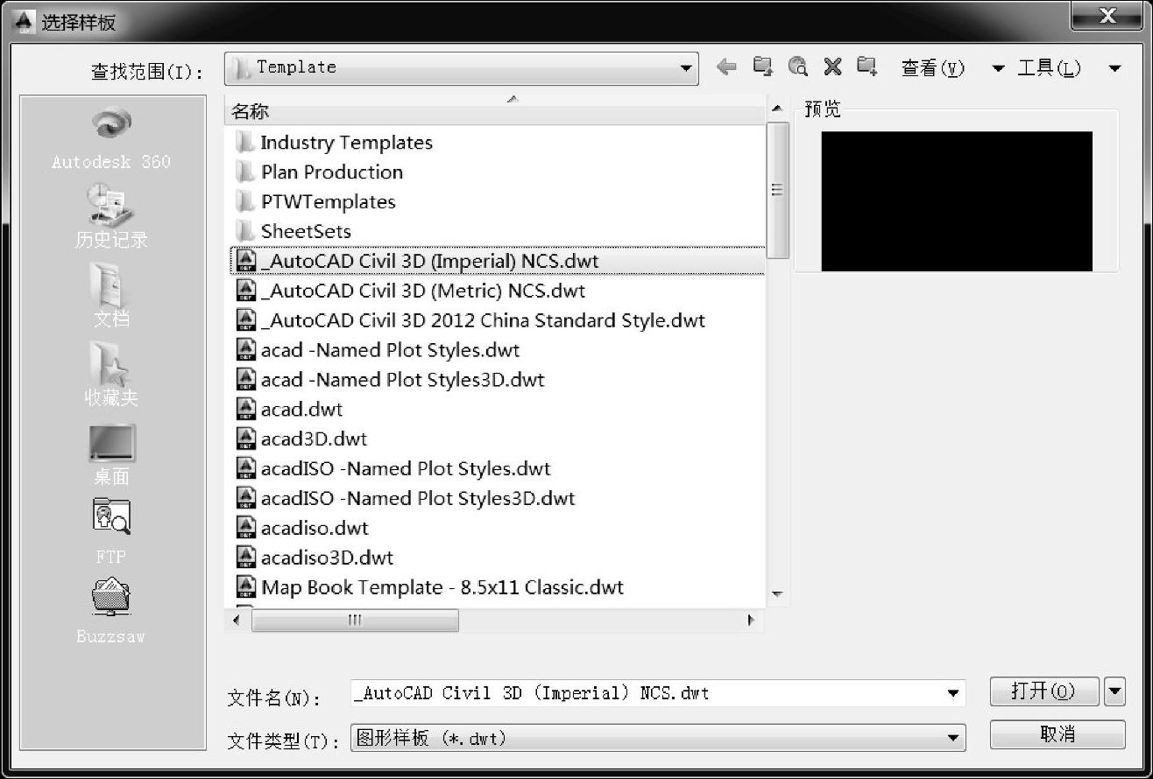Select Map Book Template - 8.5x11 Classic.dwt

click(x=430, y=588)
